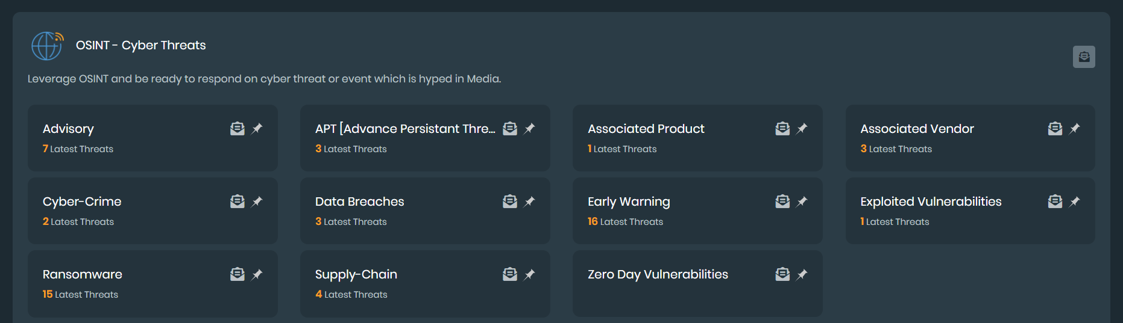Click the subscribe icon in the header corner
1123x323 pixels.
1084,57
